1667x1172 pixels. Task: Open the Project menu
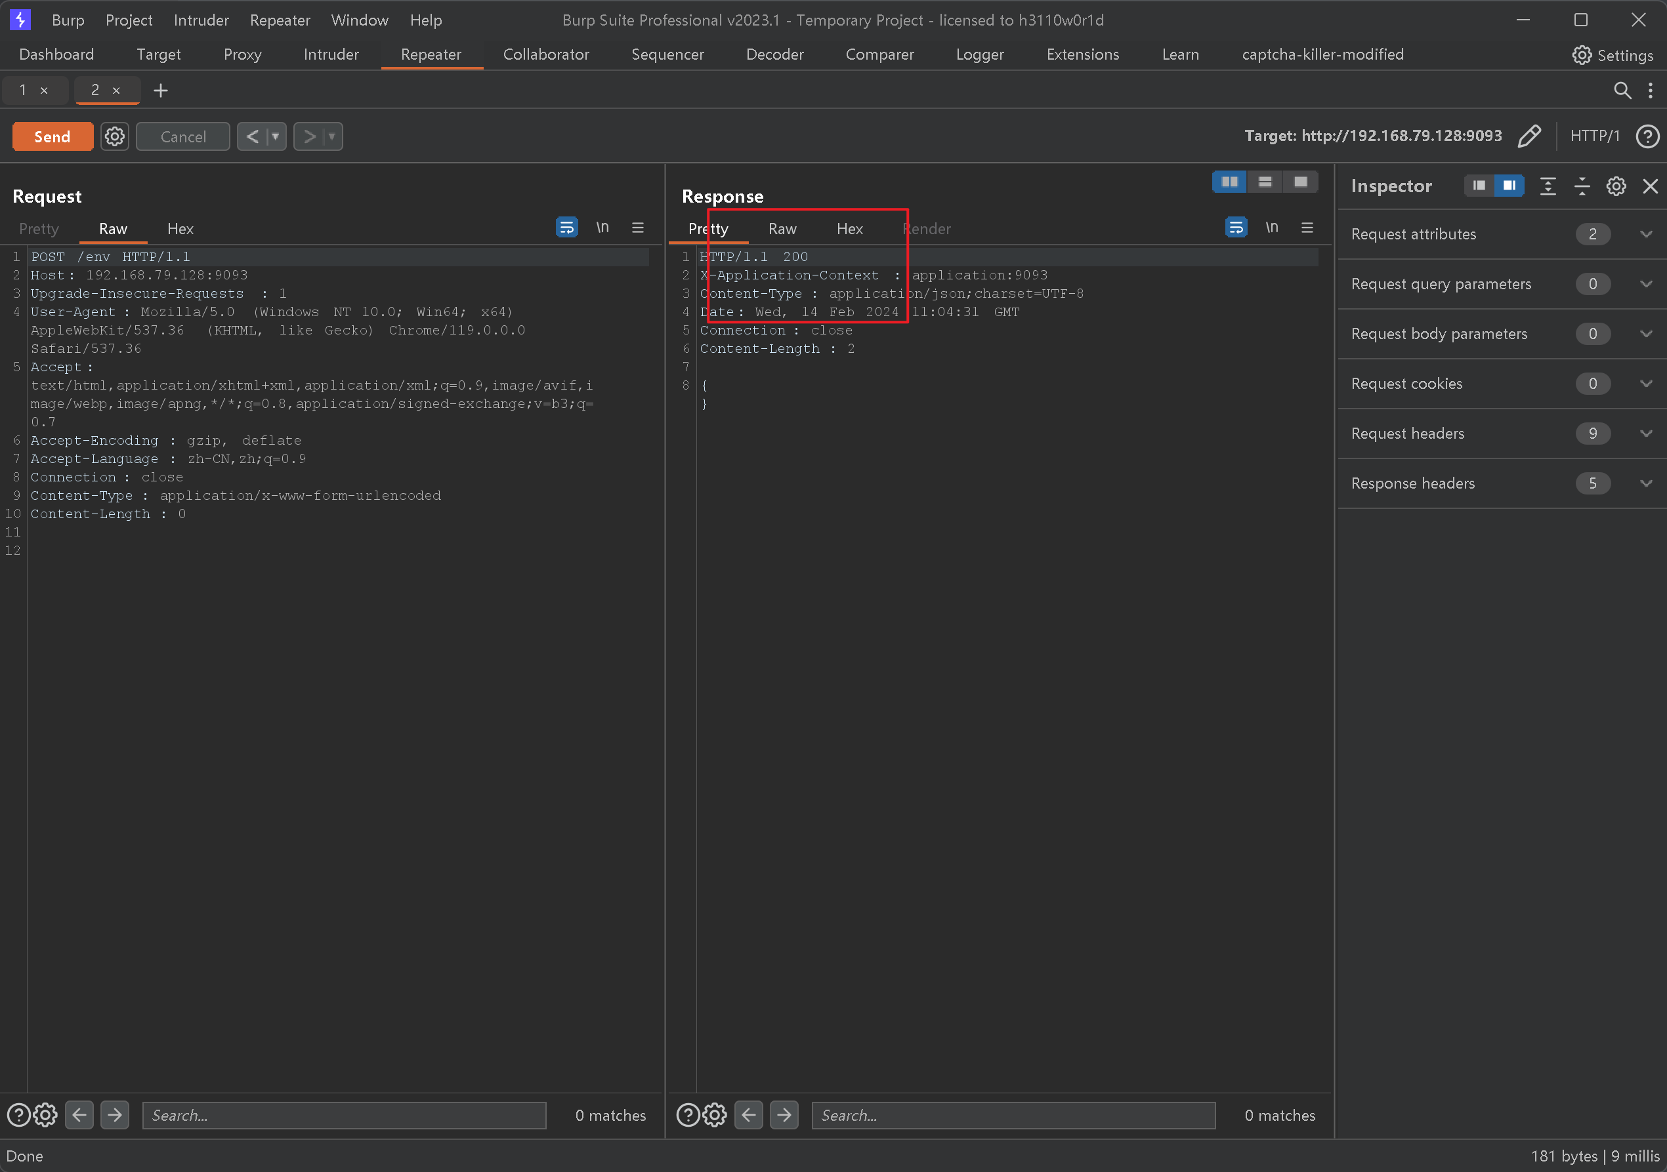[129, 20]
